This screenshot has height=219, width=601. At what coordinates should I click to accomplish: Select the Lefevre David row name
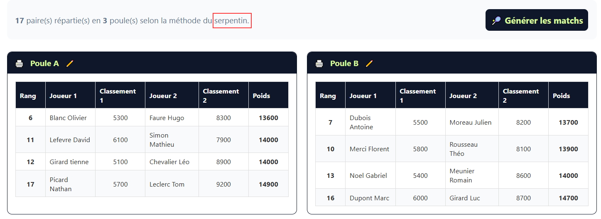[x=70, y=140]
